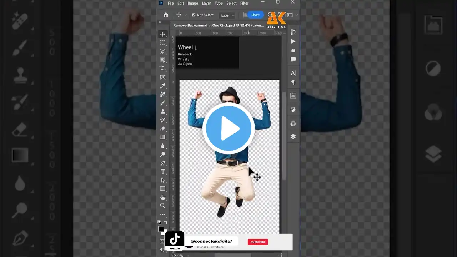Expand the right panel dock double-arrow
The width and height of the screenshot is (457, 257).
[x=296, y=22]
